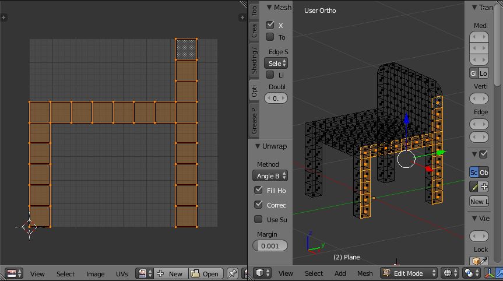Open the Edit Mode dropdown
This screenshot has width=503, height=281.
point(409,273)
